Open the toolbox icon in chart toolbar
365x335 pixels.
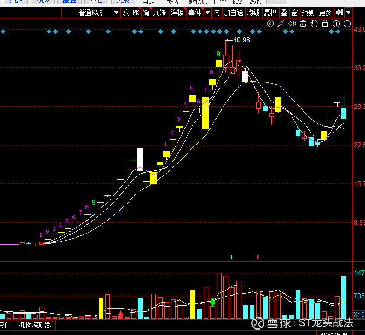coord(303,24)
